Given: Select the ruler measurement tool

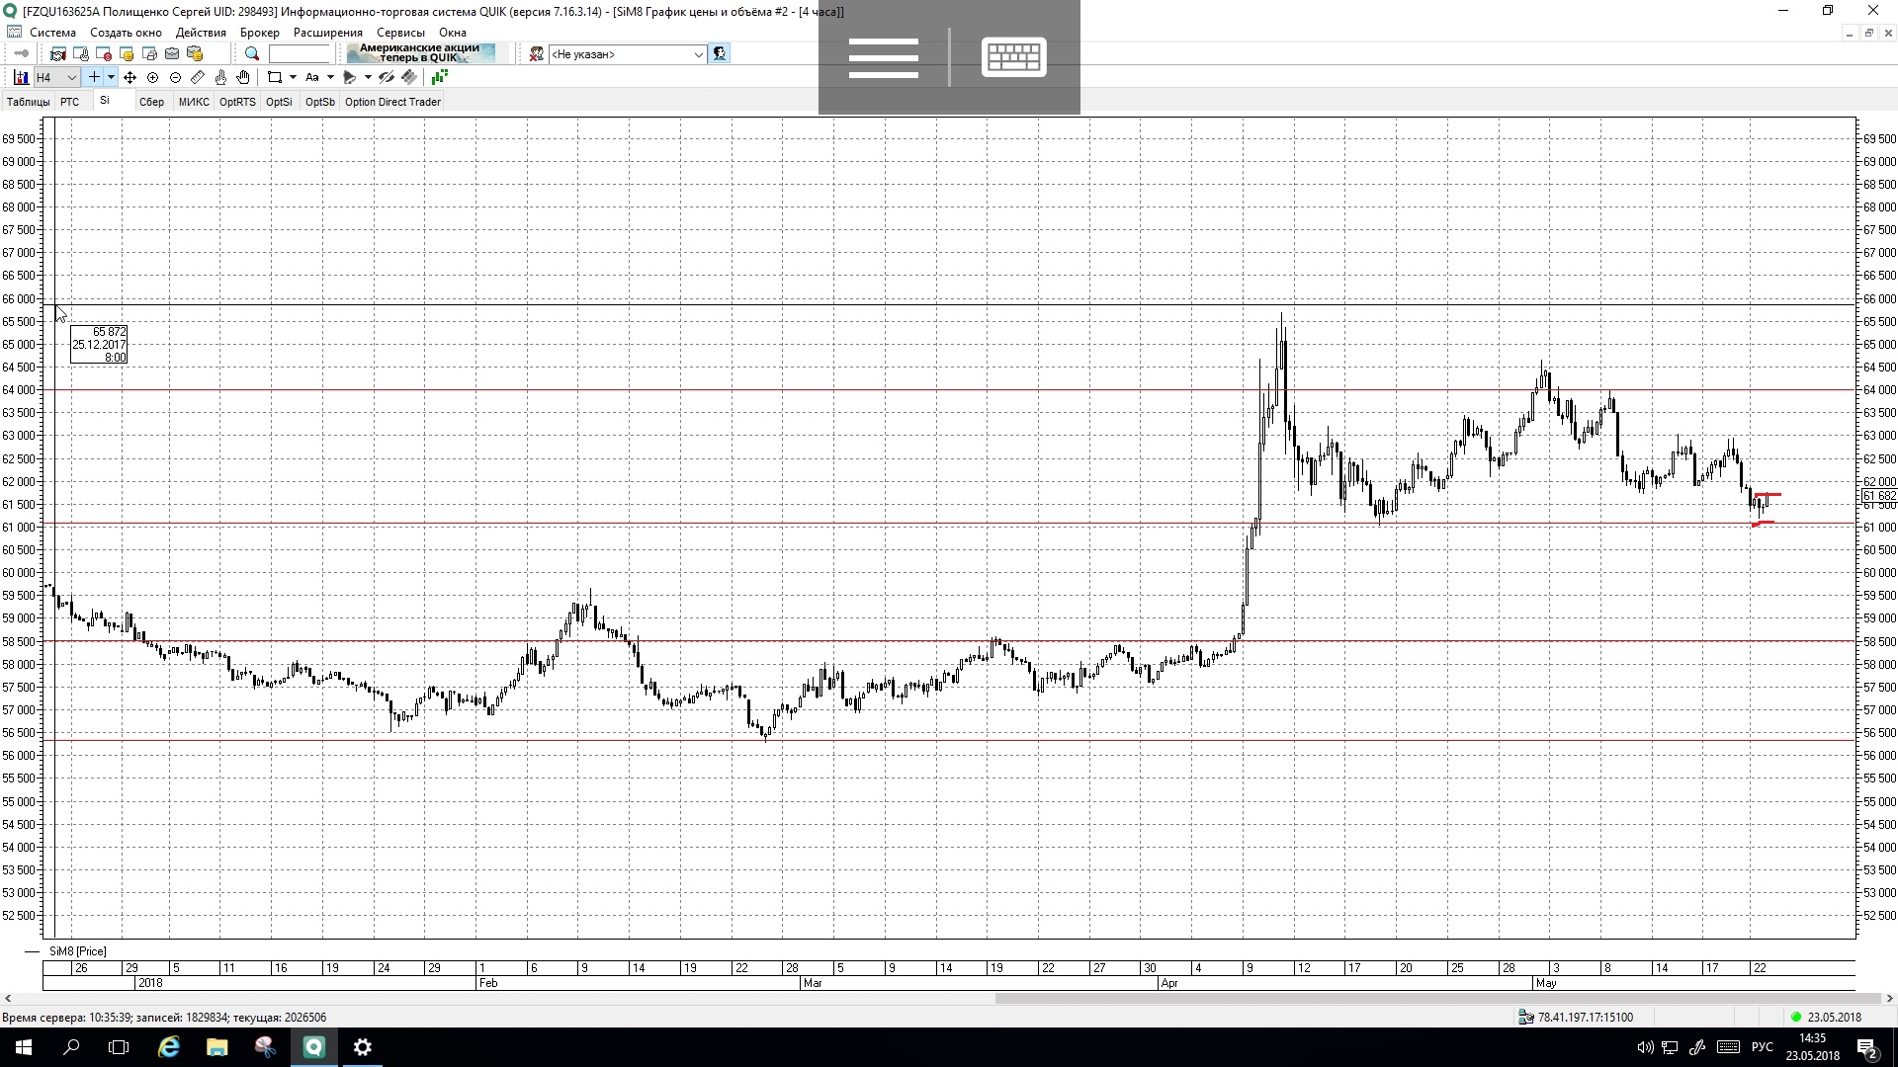Looking at the screenshot, I should coord(198,77).
